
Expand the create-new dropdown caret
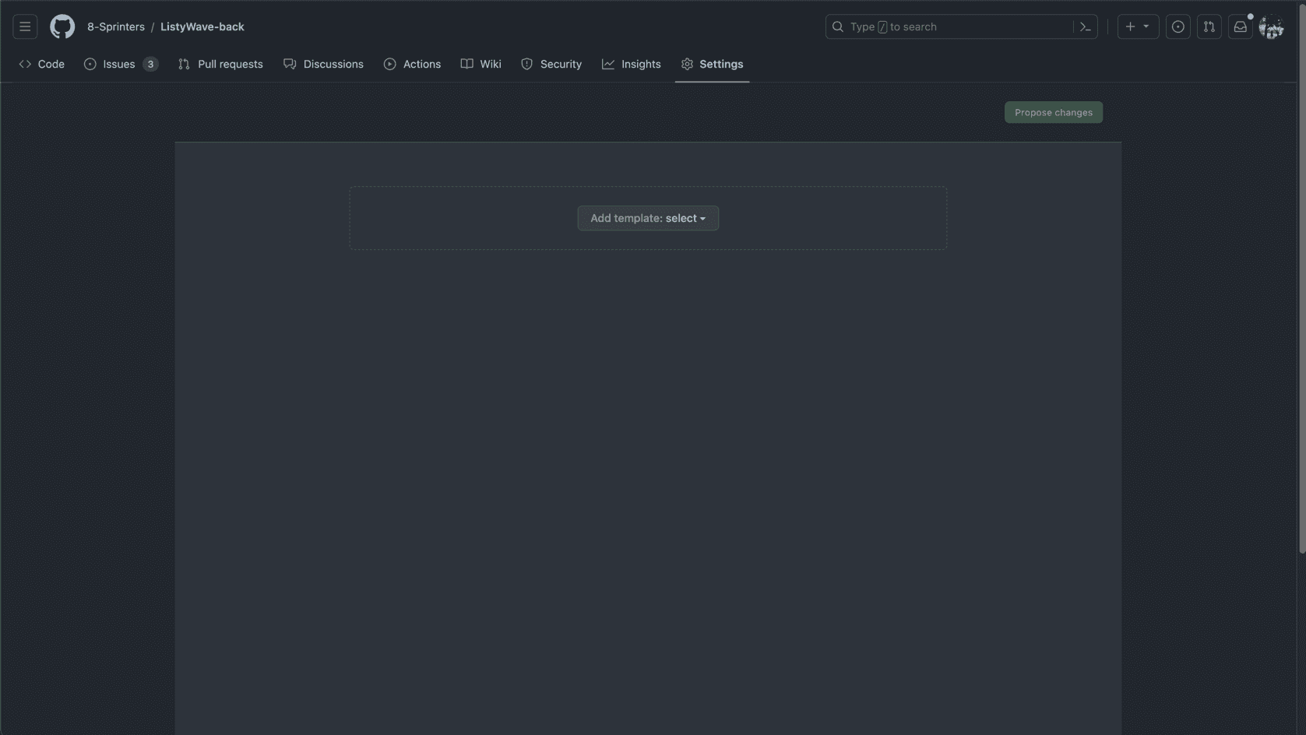[x=1146, y=26]
